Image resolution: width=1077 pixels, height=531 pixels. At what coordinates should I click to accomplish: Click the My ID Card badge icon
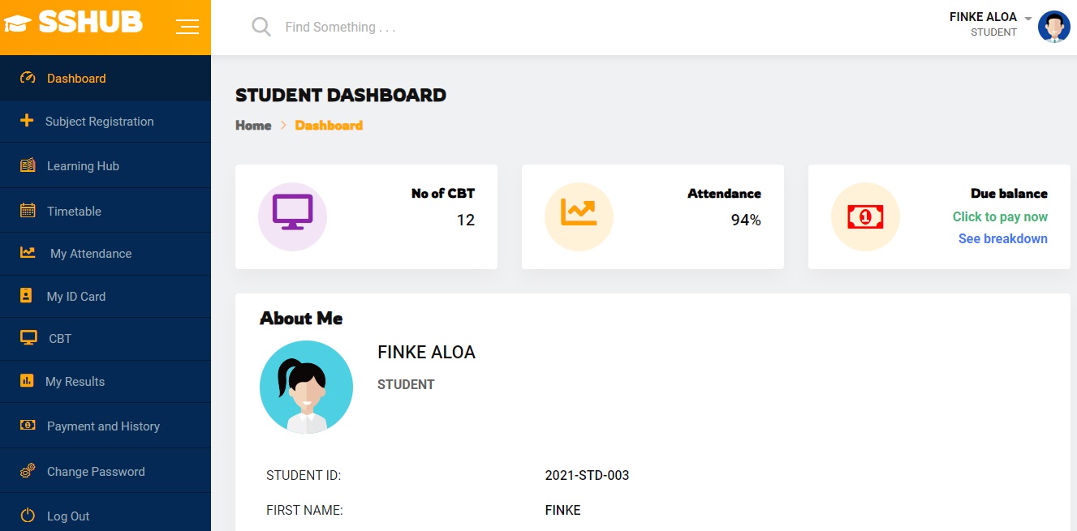27,296
